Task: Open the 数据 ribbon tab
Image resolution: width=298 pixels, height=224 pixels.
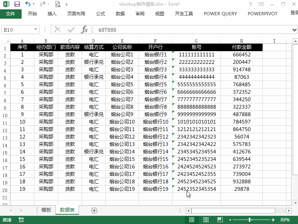Action: 120,14
